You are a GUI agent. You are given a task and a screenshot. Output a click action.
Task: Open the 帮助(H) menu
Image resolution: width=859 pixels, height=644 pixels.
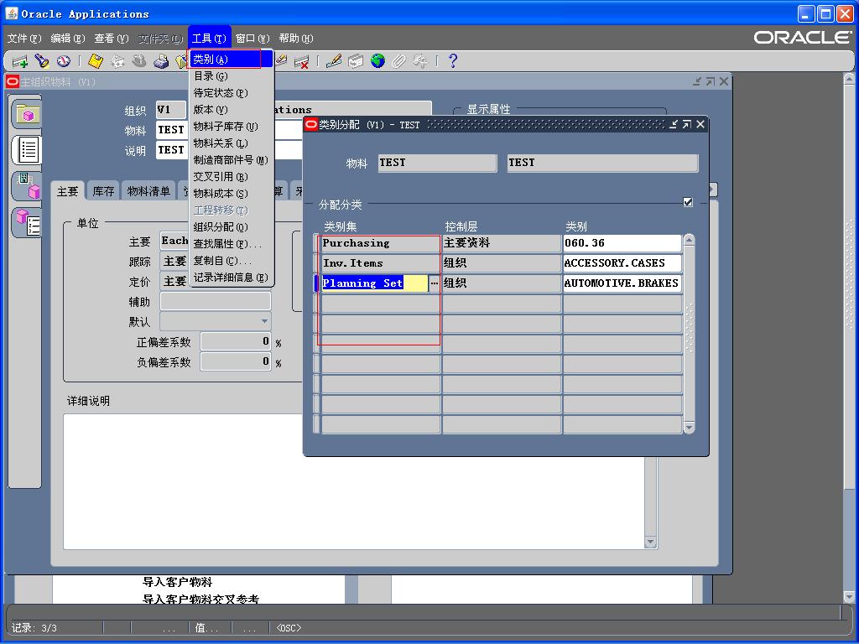point(296,39)
